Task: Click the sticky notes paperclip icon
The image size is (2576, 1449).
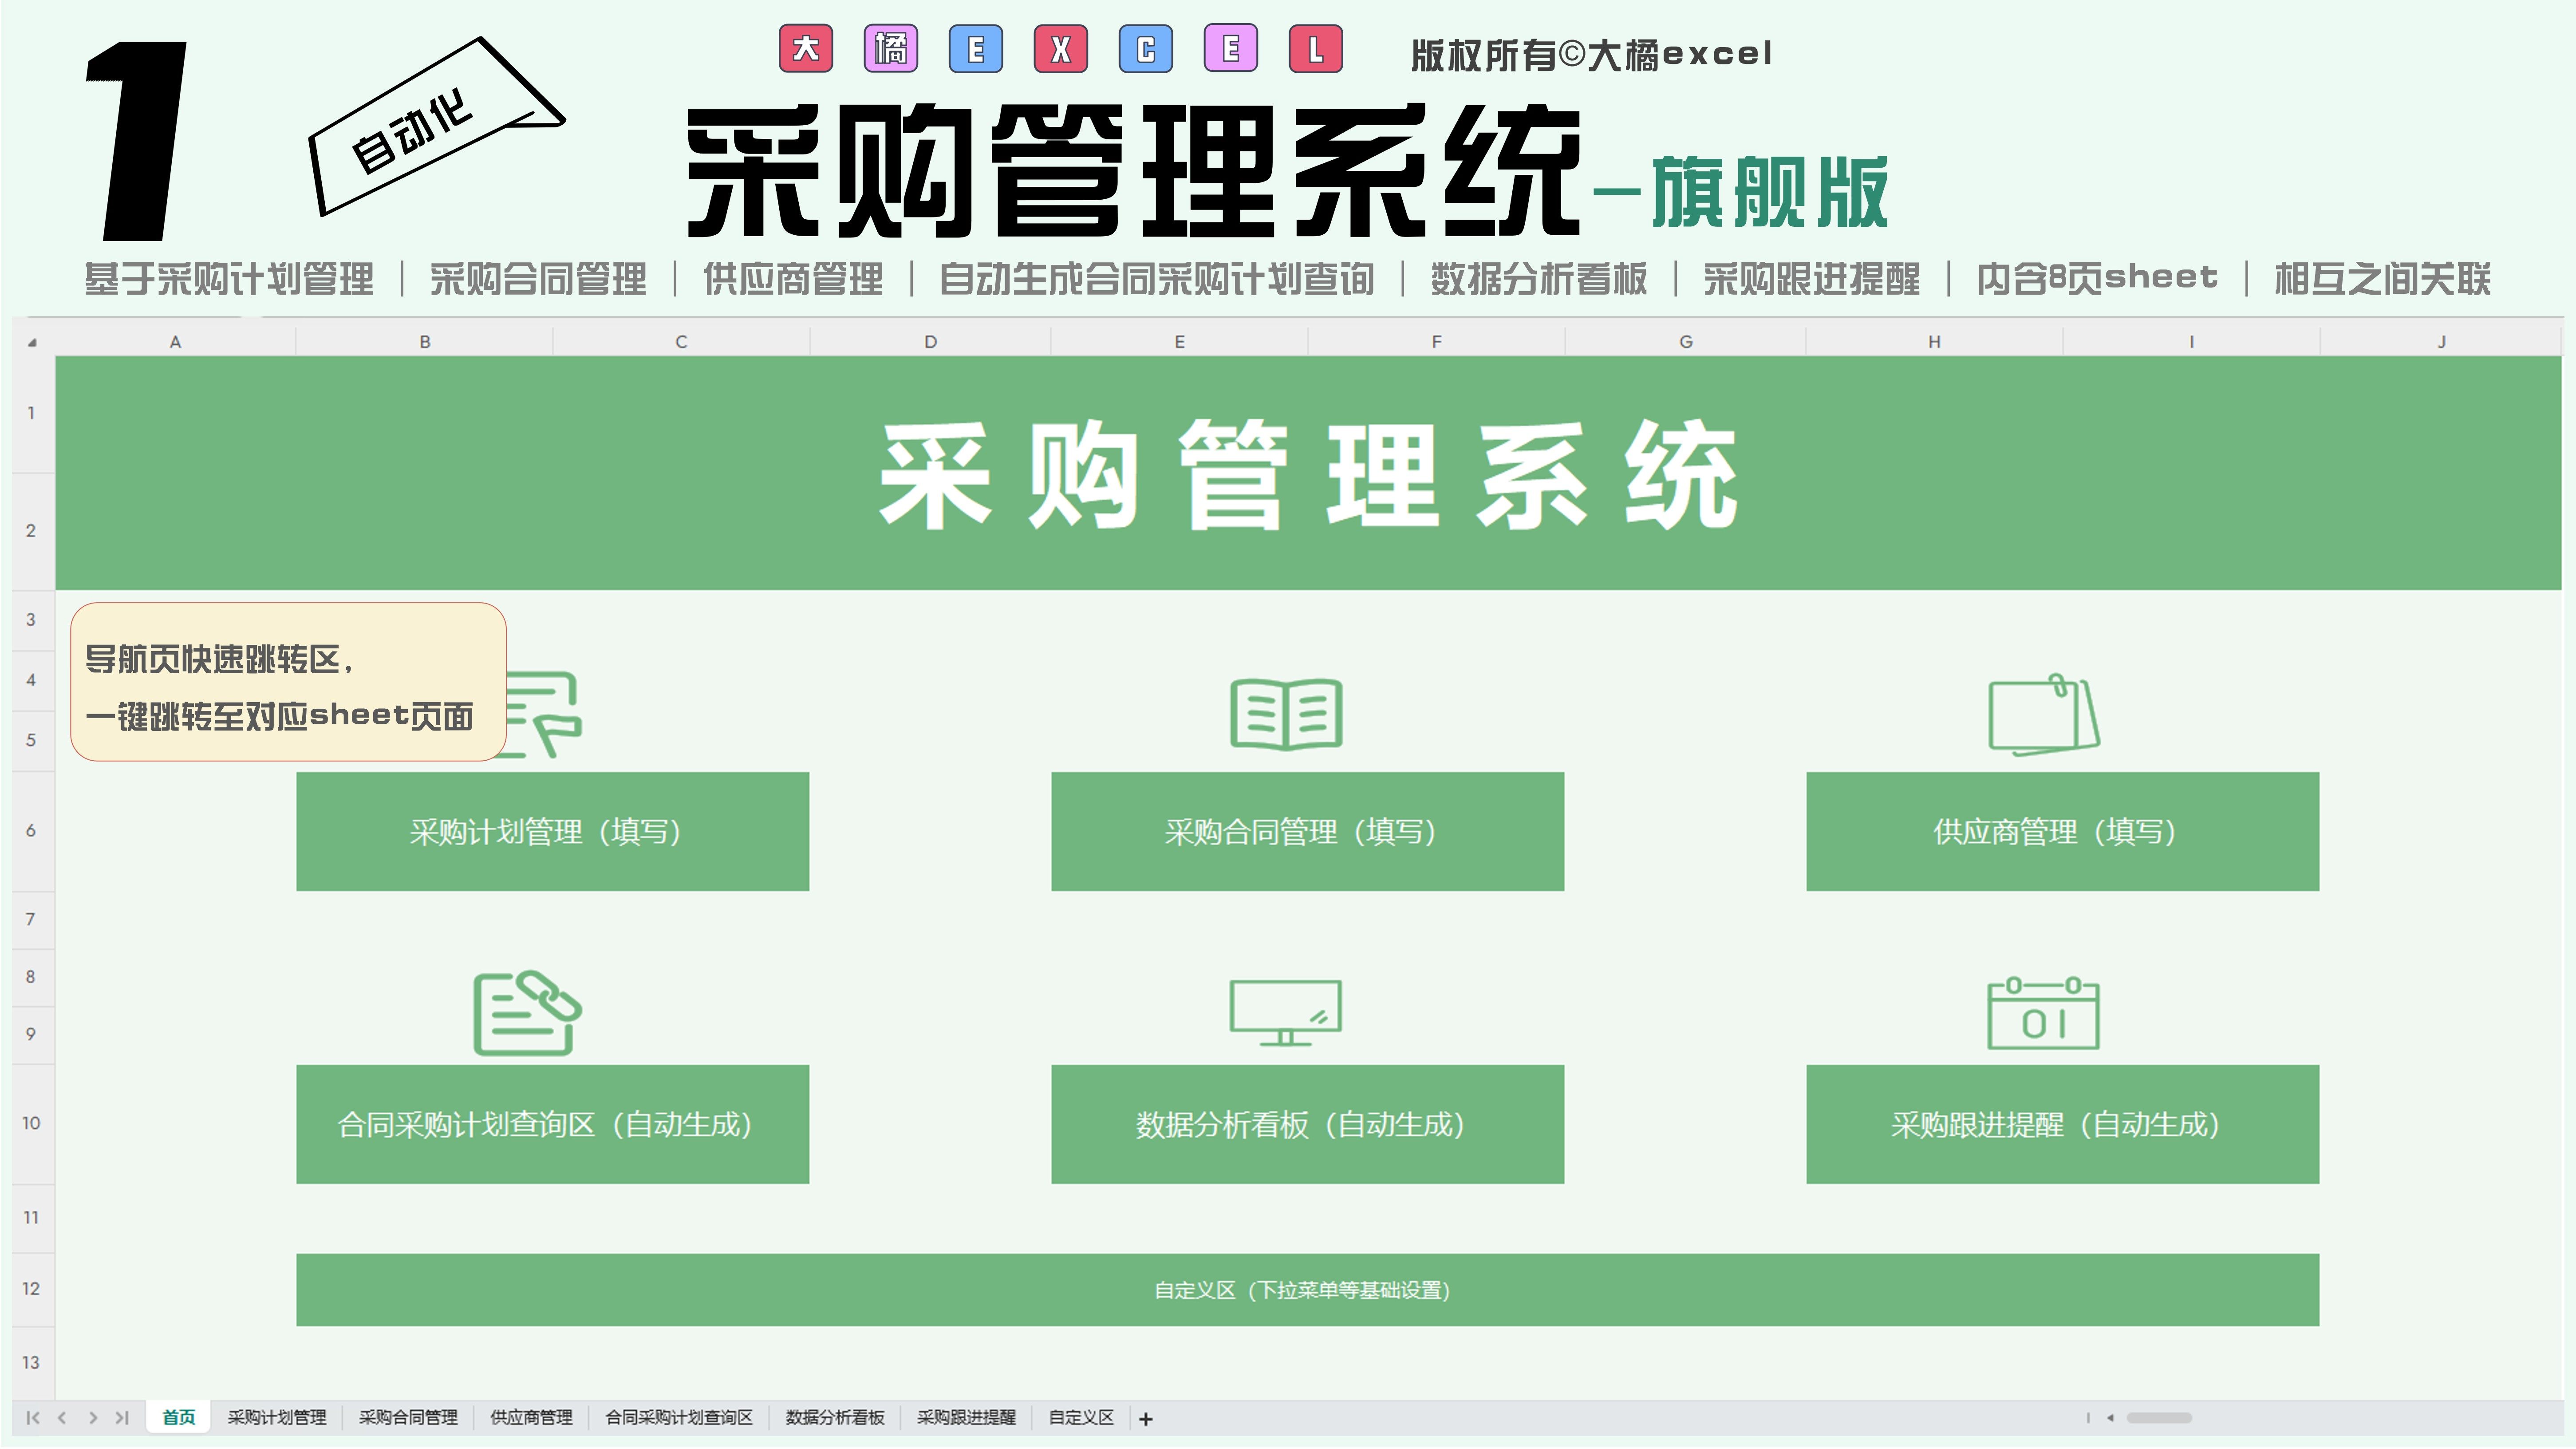Action: point(2043,715)
